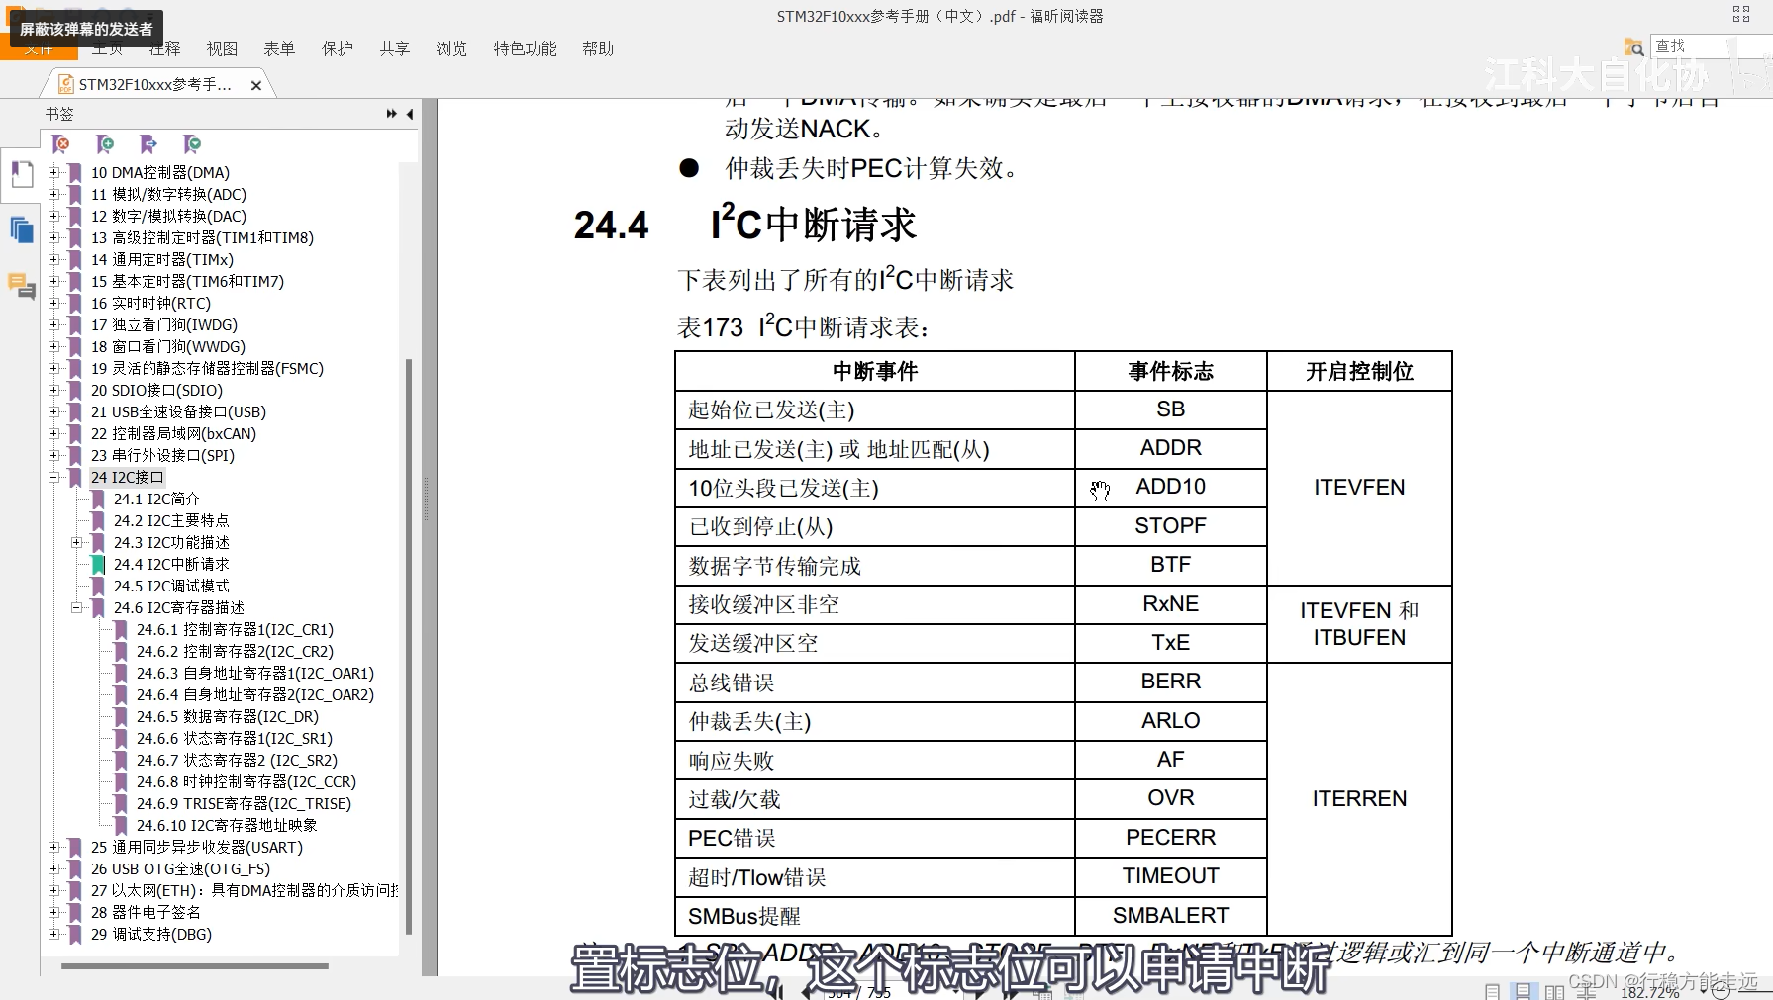
Task: Open bookmark 24.6.10 I2C寄存器地址映象
Action: coord(227,825)
